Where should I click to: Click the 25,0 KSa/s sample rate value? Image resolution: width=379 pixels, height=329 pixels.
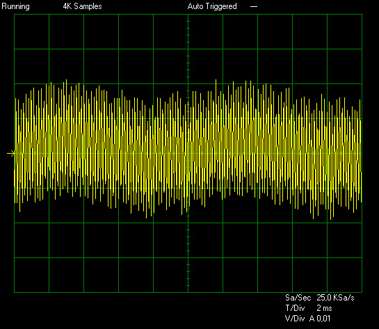(x=335, y=298)
